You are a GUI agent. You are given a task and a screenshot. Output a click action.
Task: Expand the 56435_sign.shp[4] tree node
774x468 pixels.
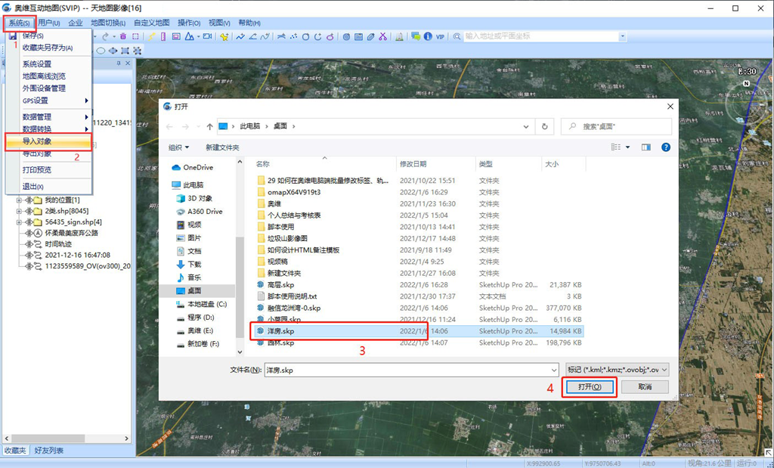tap(19, 222)
